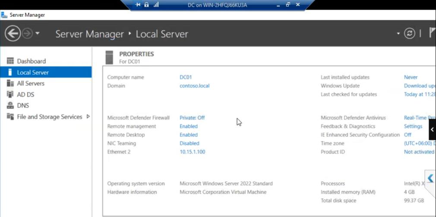Click the File and Storage Services icon
Screen dimensions: 436x217
coord(10,116)
